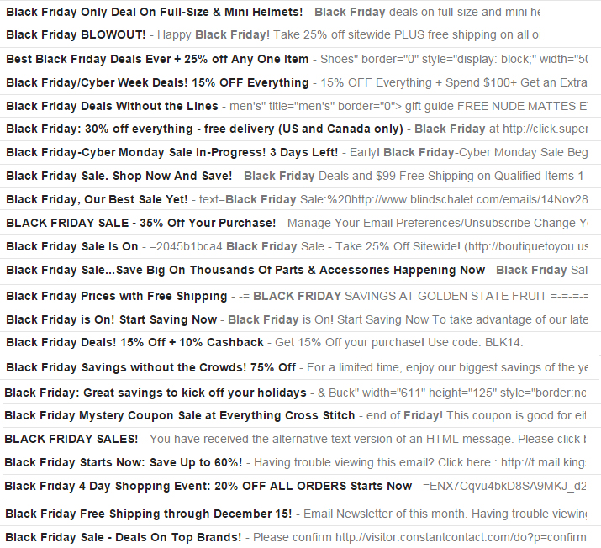Screen dimensions: 601x548
Task: Open 15% Off + 10% Cashback email
Action: click(x=134, y=342)
